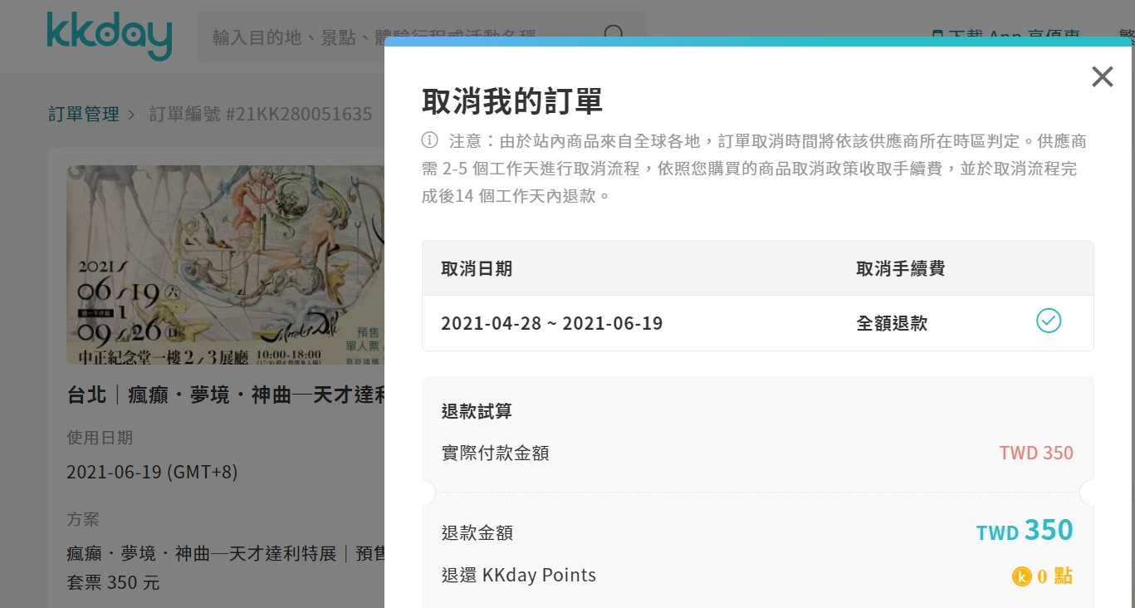Click the 下載 App 享優惠 link
The image size is (1135, 608).
(1006, 36)
